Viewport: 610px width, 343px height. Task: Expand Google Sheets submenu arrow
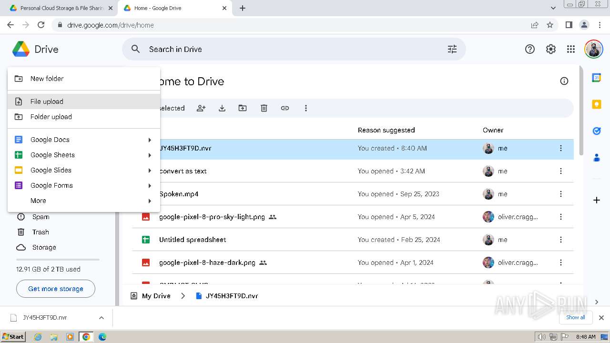[x=150, y=155]
